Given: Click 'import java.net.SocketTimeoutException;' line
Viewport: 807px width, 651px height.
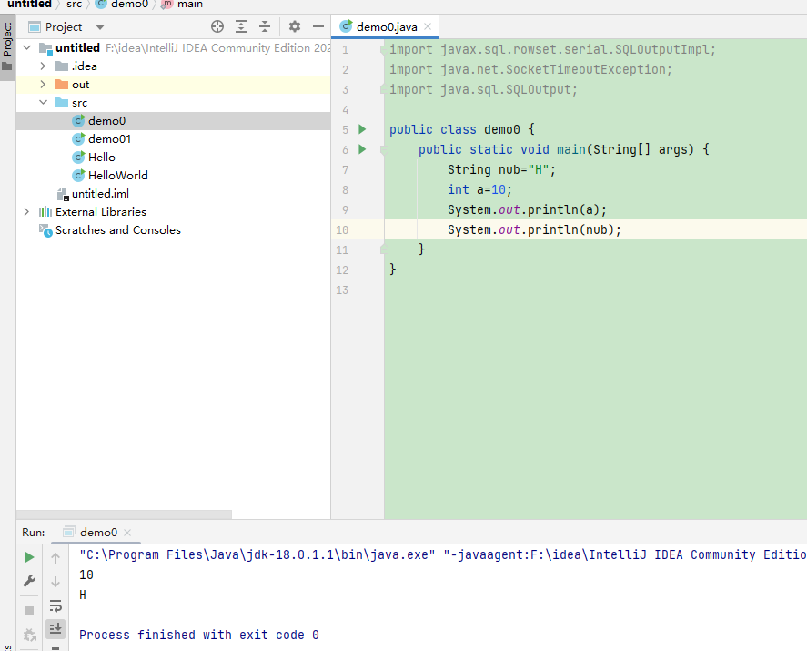Looking at the screenshot, I should coord(530,69).
